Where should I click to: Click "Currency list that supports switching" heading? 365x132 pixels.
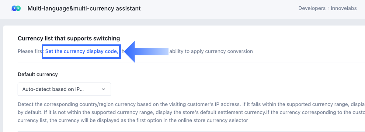[69, 38]
